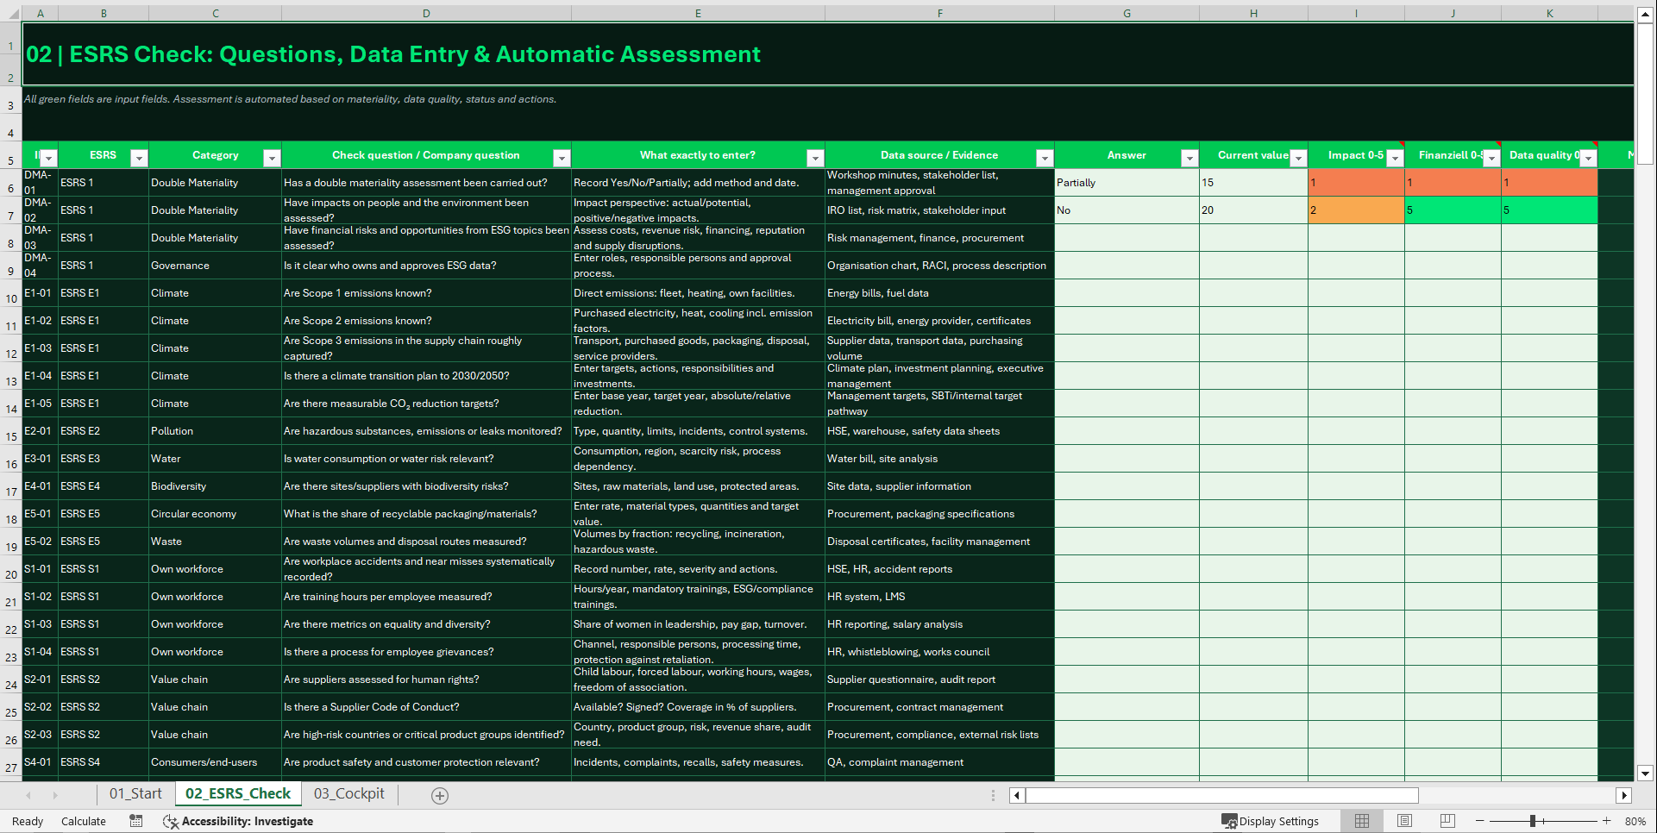Click the macro recording icon in status bar
Viewport: 1657px width, 833px height.
(x=136, y=821)
